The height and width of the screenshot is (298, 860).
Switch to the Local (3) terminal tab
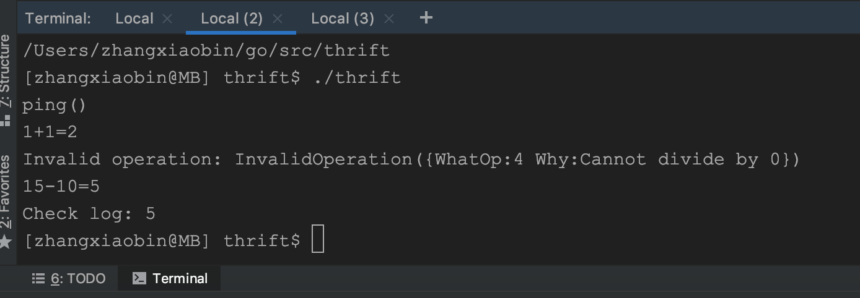[x=343, y=19]
